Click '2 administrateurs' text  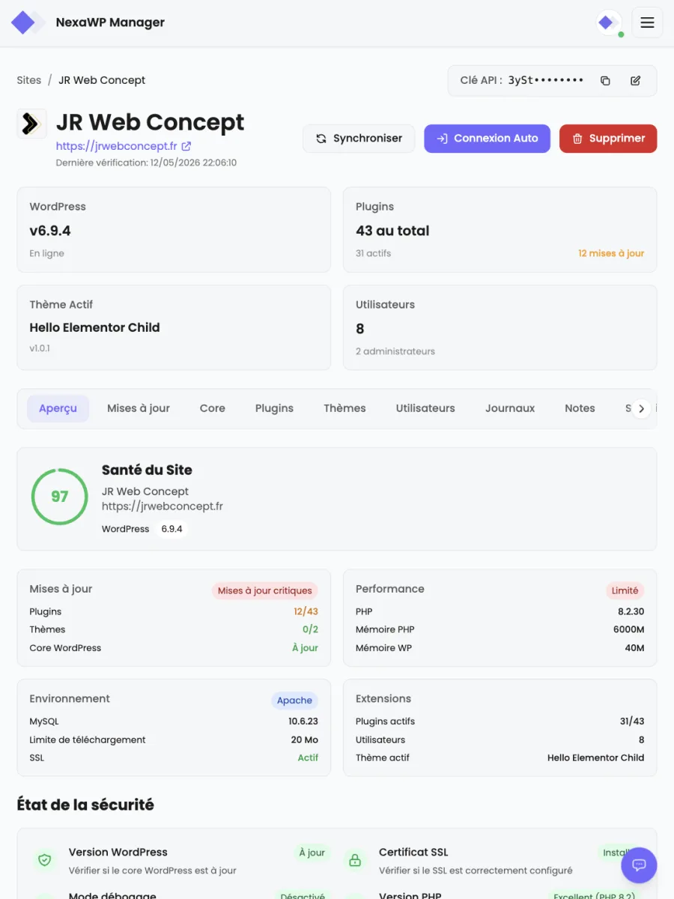click(395, 351)
